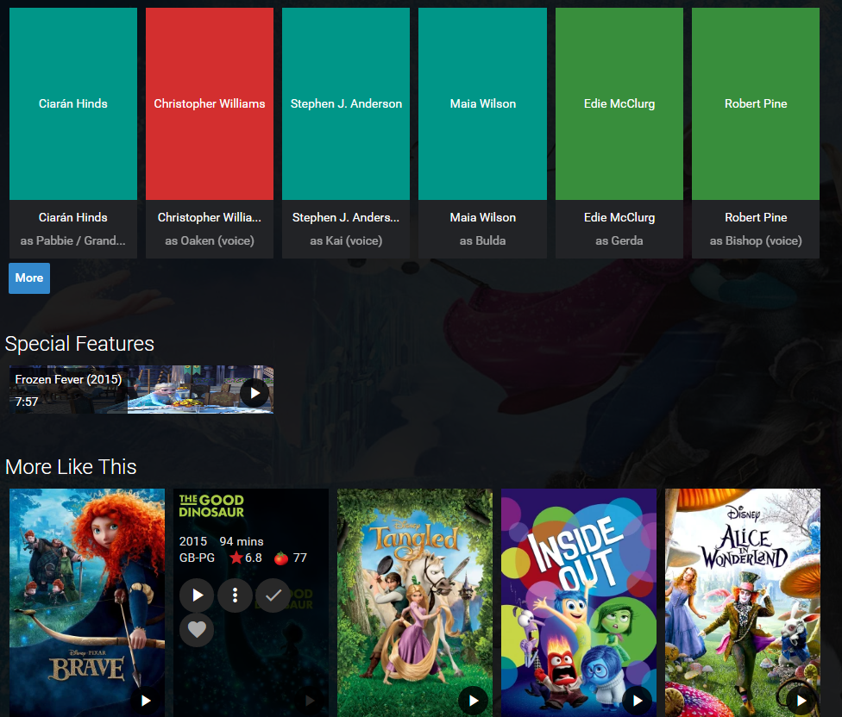Click Edie McClurg name link below card
Viewport: 842px width, 717px height.
point(619,218)
